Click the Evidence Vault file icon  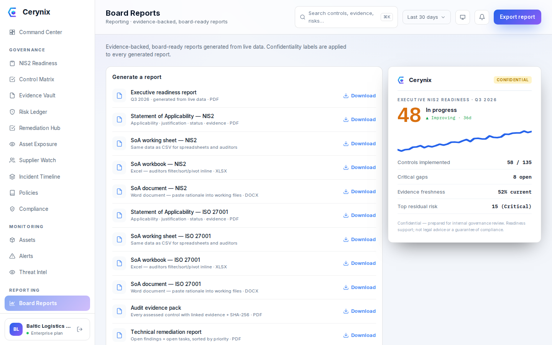[x=12, y=95]
